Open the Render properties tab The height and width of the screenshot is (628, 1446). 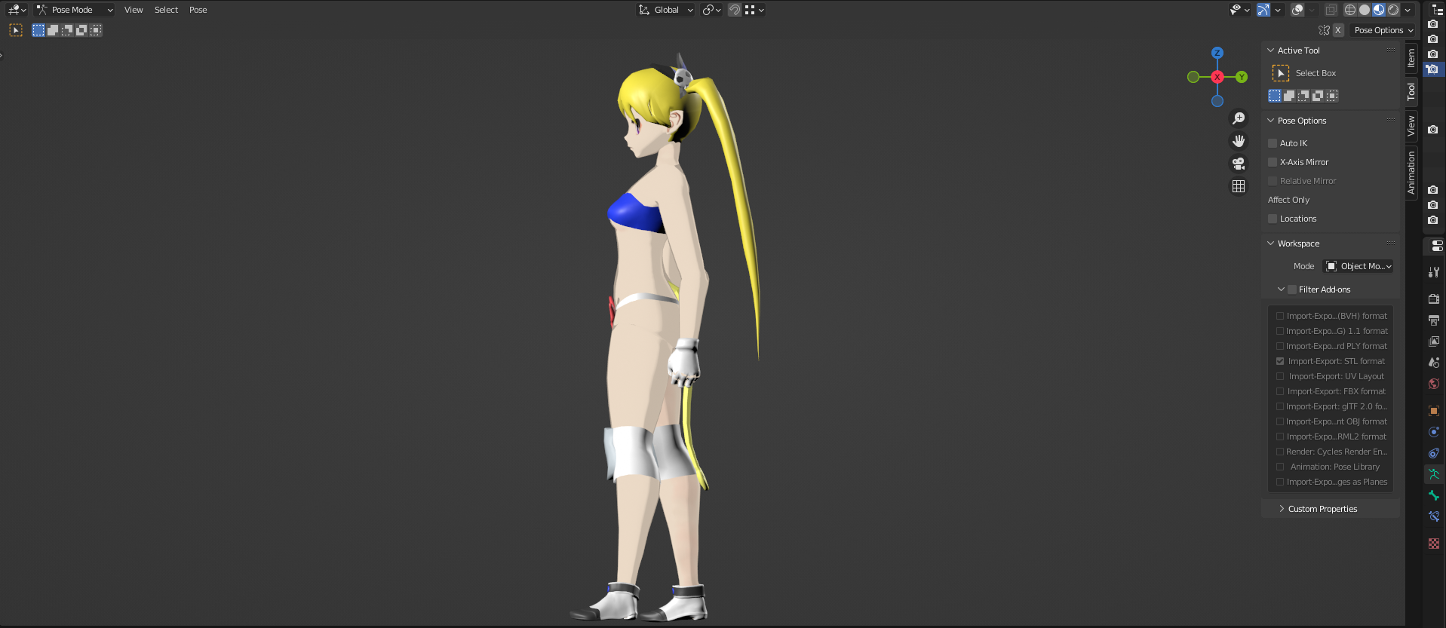(1434, 299)
